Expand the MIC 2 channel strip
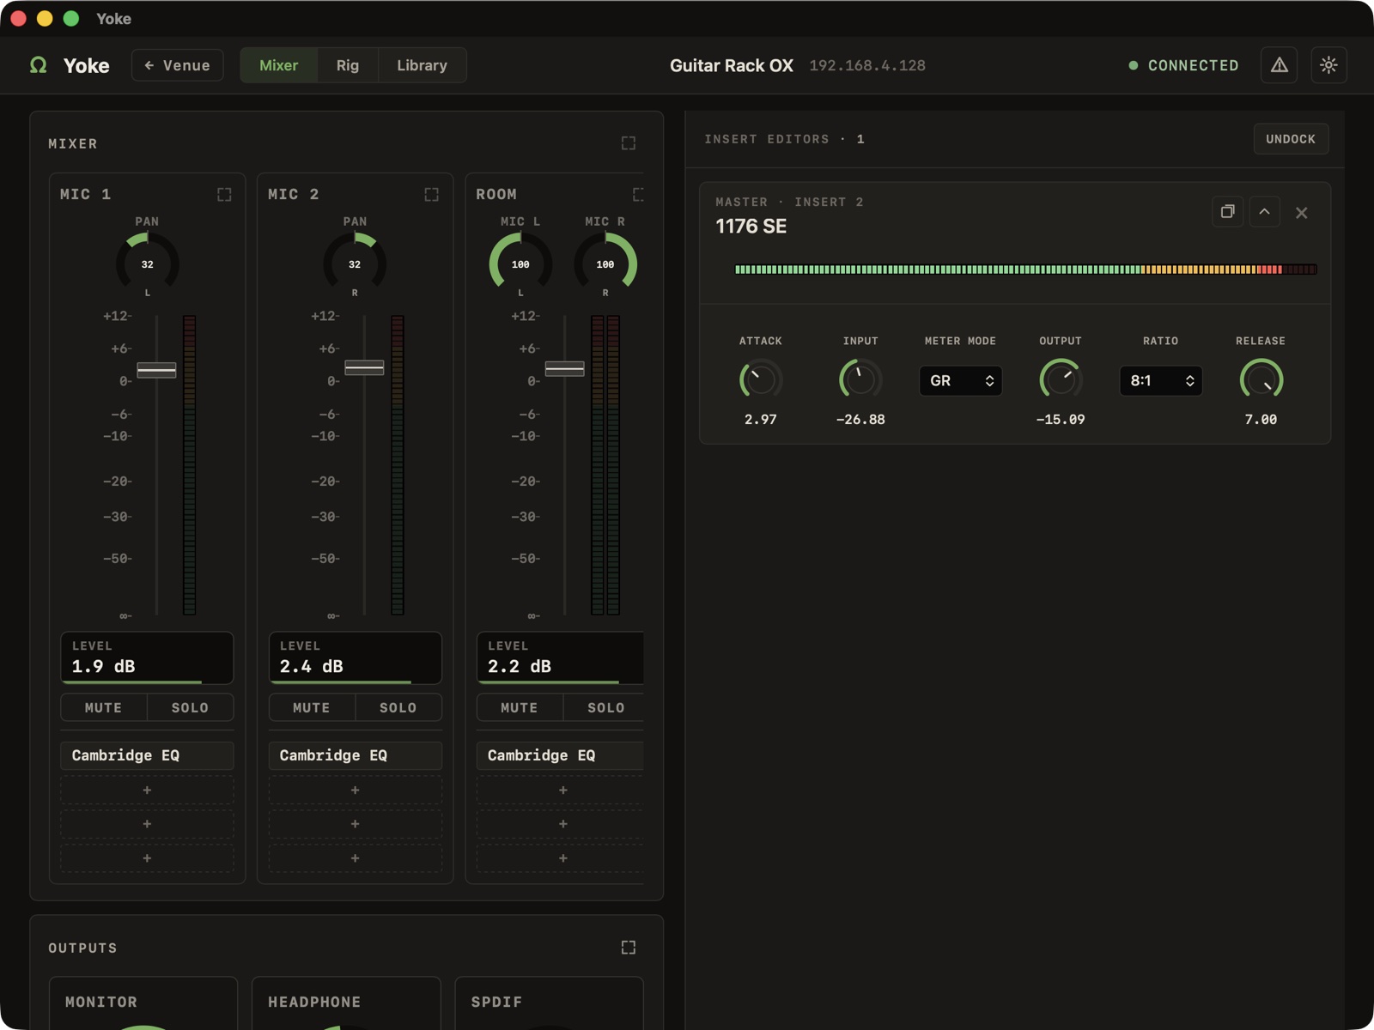 (432, 195)
